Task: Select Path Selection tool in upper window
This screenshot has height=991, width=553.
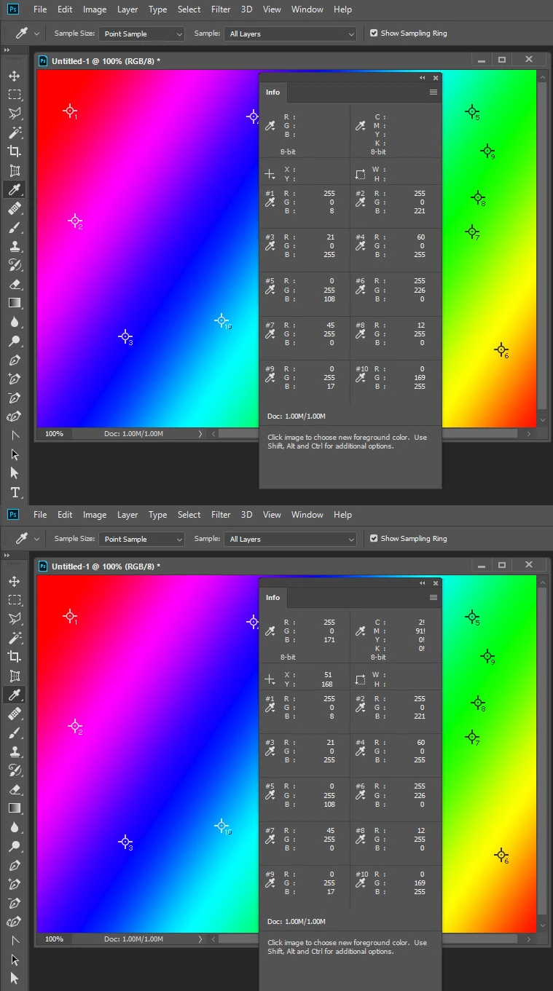Action: pyautogui.click(x=14, y=454)
